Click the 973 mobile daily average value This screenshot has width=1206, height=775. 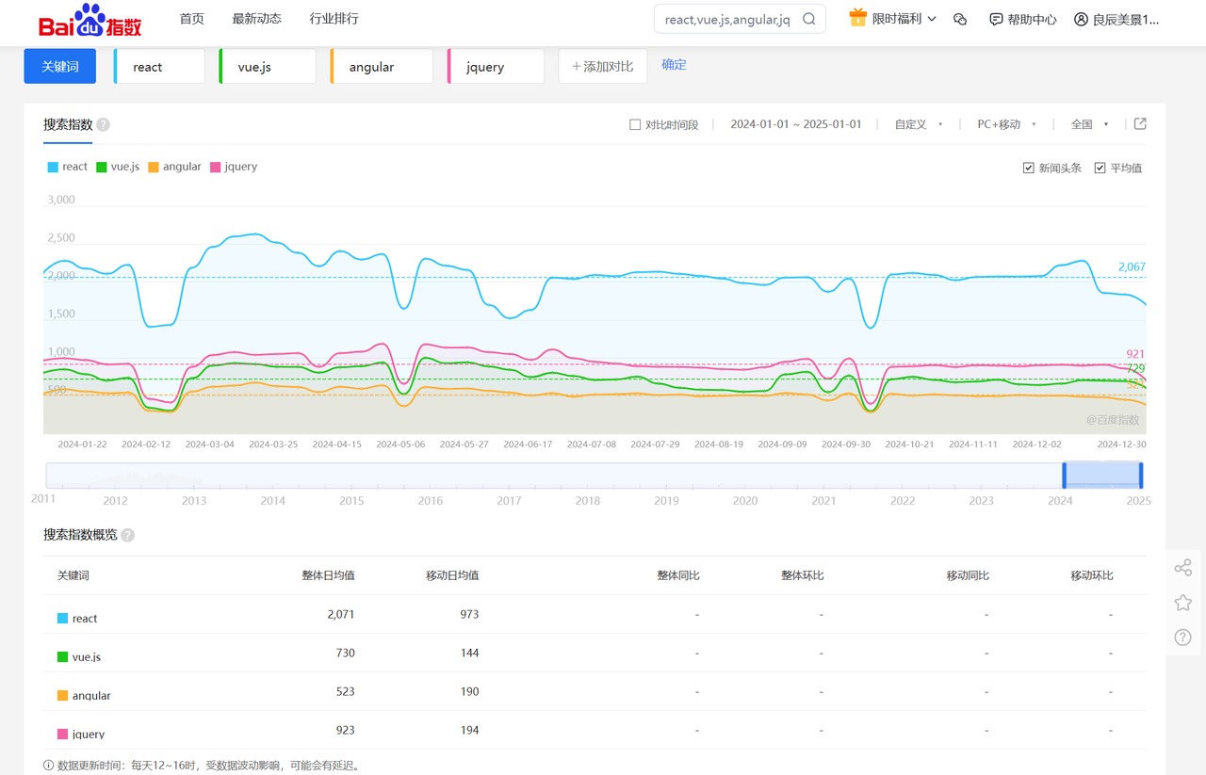coord(469,614)
